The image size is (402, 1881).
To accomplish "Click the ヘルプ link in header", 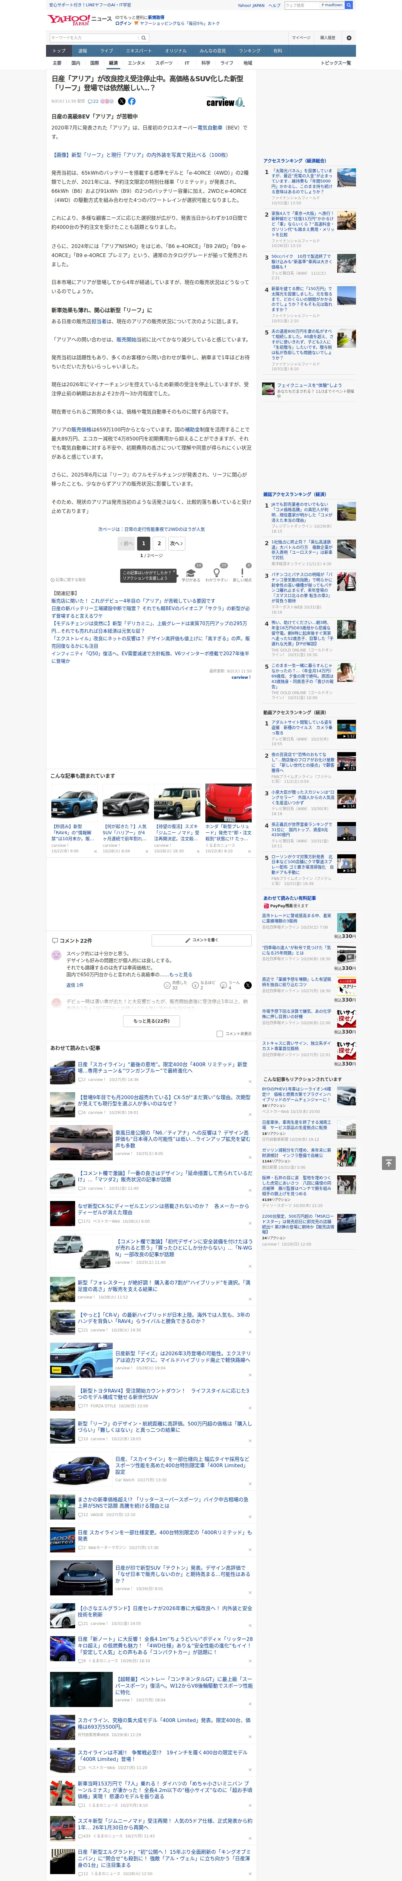I will 274,5.
